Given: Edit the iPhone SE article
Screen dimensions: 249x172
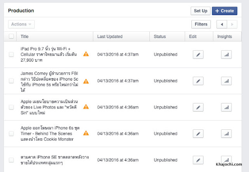Looking at the screenshot, I should coord(198,160).
